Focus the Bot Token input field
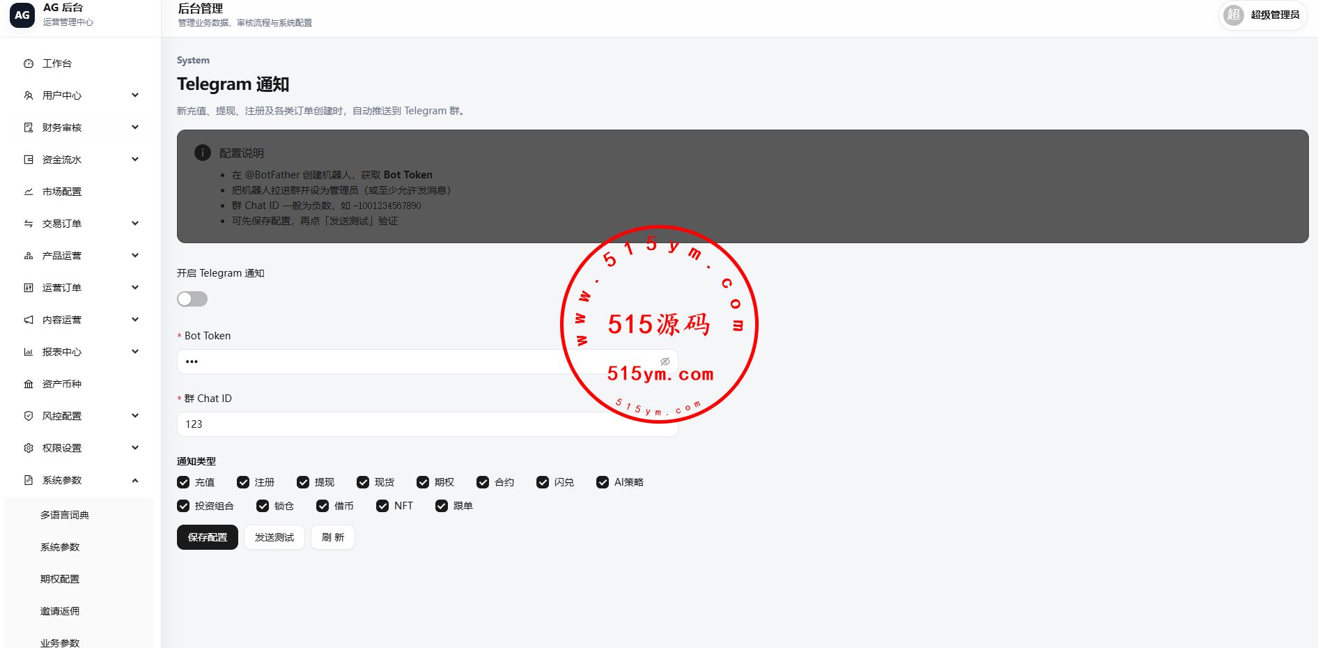 [x=427, y=362]
